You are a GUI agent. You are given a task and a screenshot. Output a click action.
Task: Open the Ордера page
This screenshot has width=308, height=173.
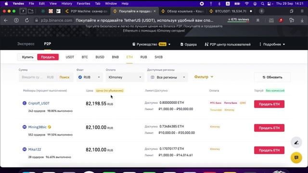pos(188,44)
